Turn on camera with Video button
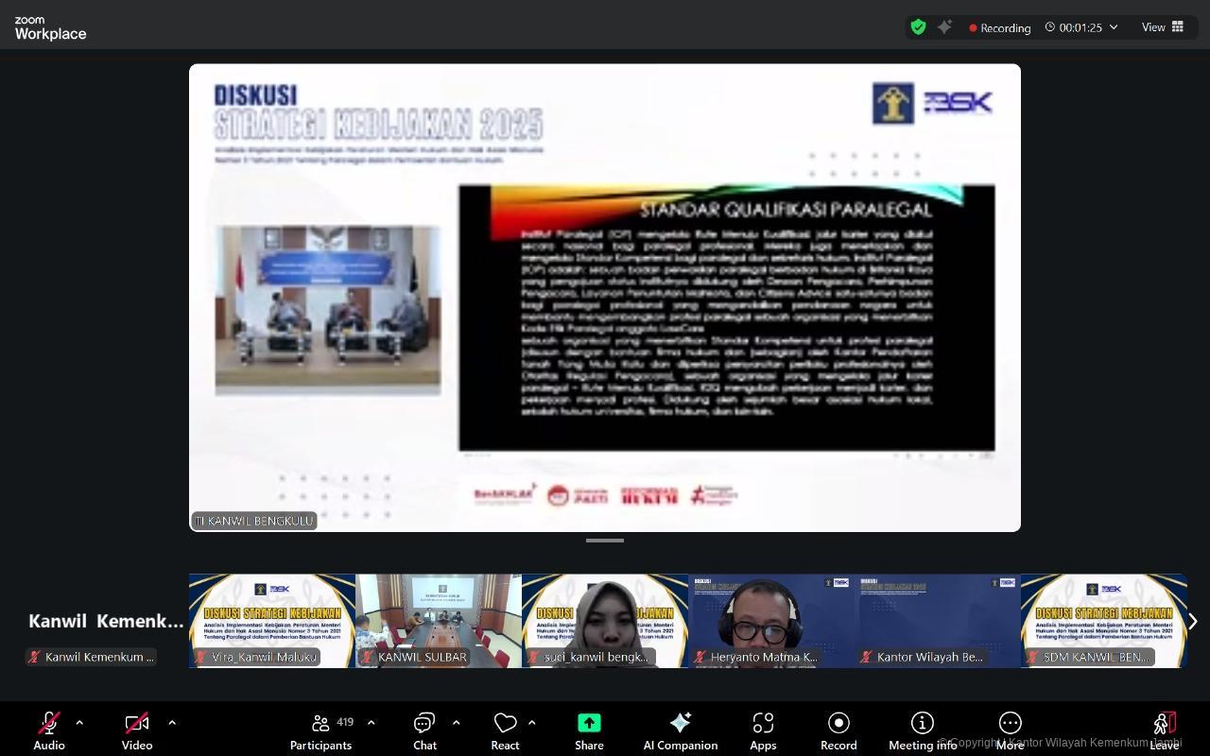The height and width of the screenshot is (756, 1210). 137,730
